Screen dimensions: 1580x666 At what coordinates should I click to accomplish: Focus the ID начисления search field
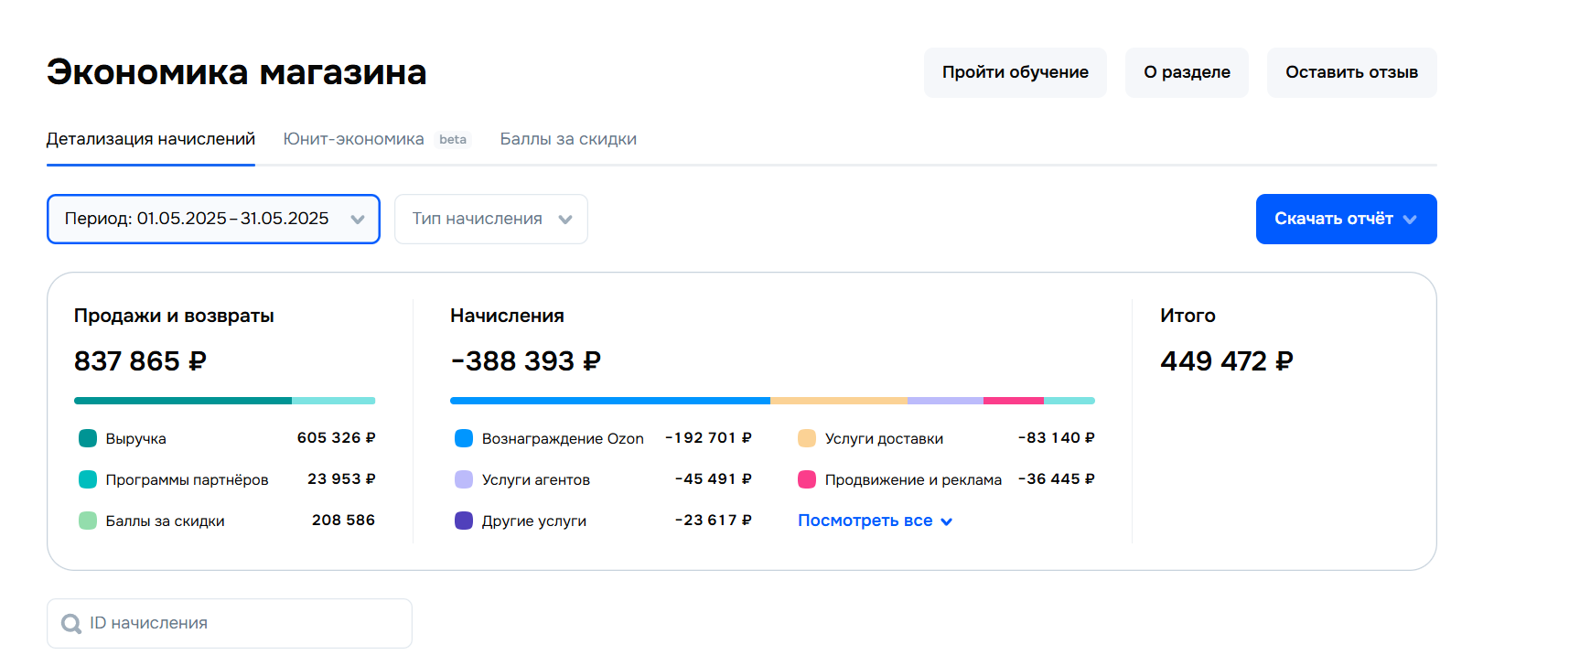coord(230,624)
